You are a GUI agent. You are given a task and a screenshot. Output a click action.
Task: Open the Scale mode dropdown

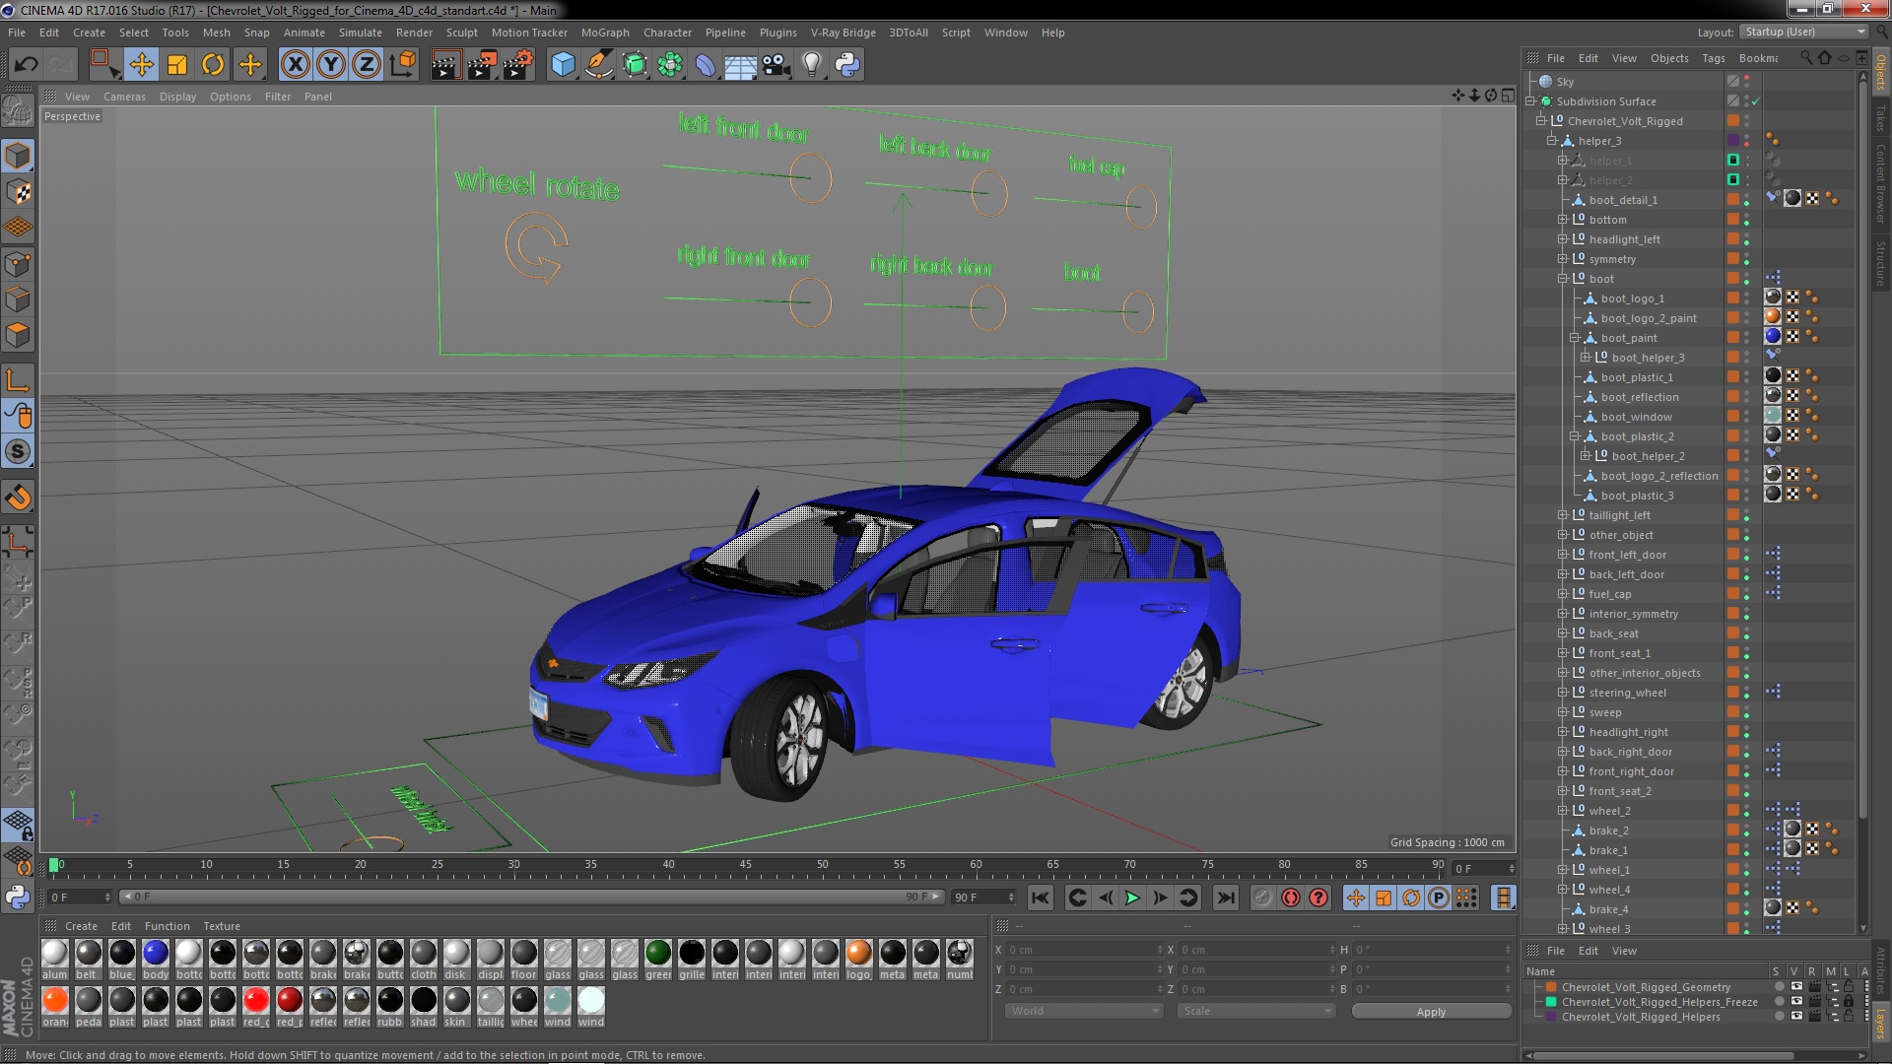pos(1256,1012)
